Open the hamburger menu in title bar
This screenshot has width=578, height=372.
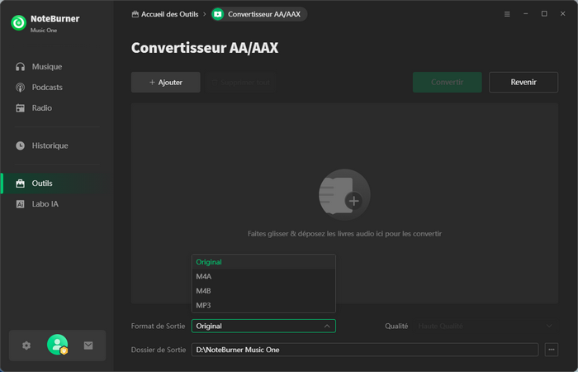pyautogui.click(x=507, y=14)
